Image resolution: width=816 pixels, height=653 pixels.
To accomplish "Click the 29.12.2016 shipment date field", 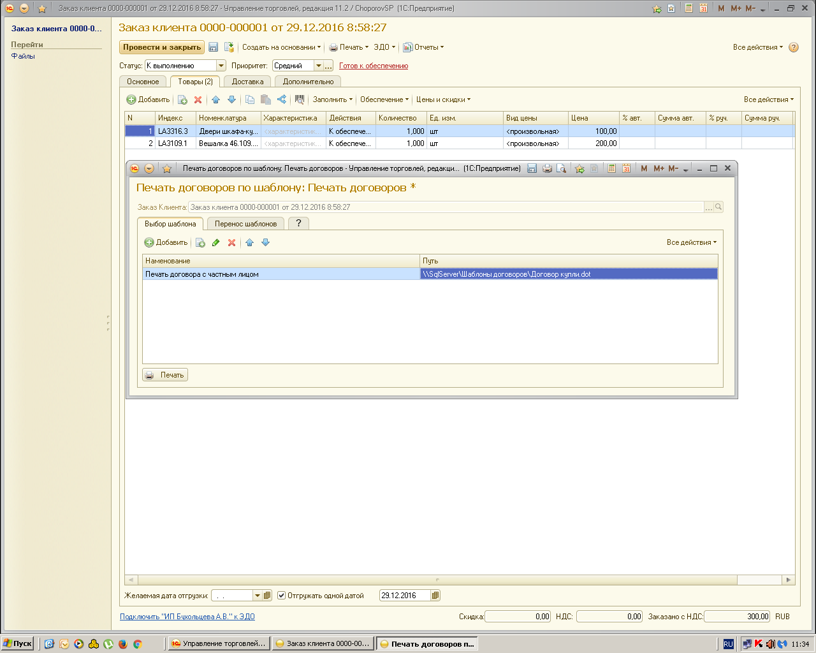I will click(405, 596).
